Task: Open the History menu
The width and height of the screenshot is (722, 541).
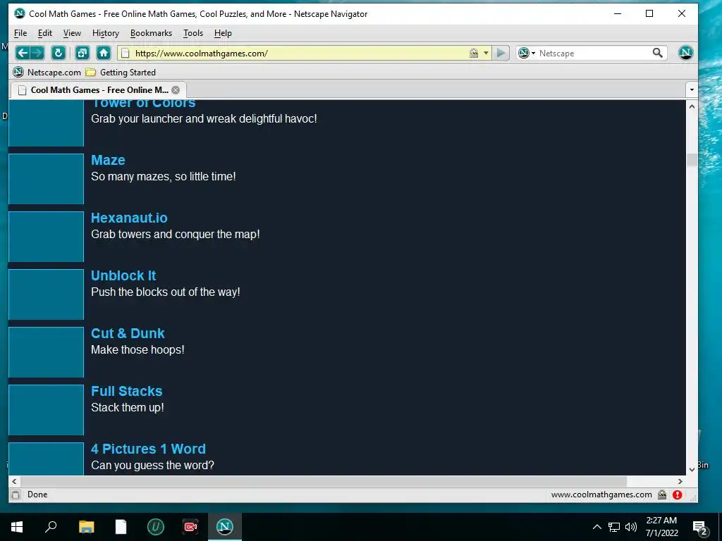Action: pyautogui.click(x=106, y=33)
